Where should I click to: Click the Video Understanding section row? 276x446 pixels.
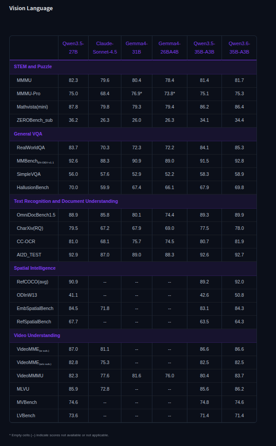[133, 336]
